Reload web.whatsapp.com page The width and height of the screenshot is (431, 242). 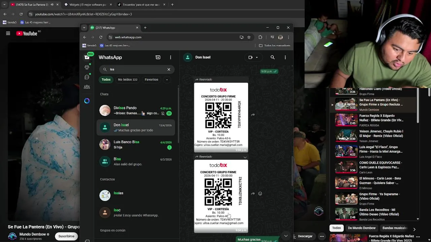click(101, 37)
